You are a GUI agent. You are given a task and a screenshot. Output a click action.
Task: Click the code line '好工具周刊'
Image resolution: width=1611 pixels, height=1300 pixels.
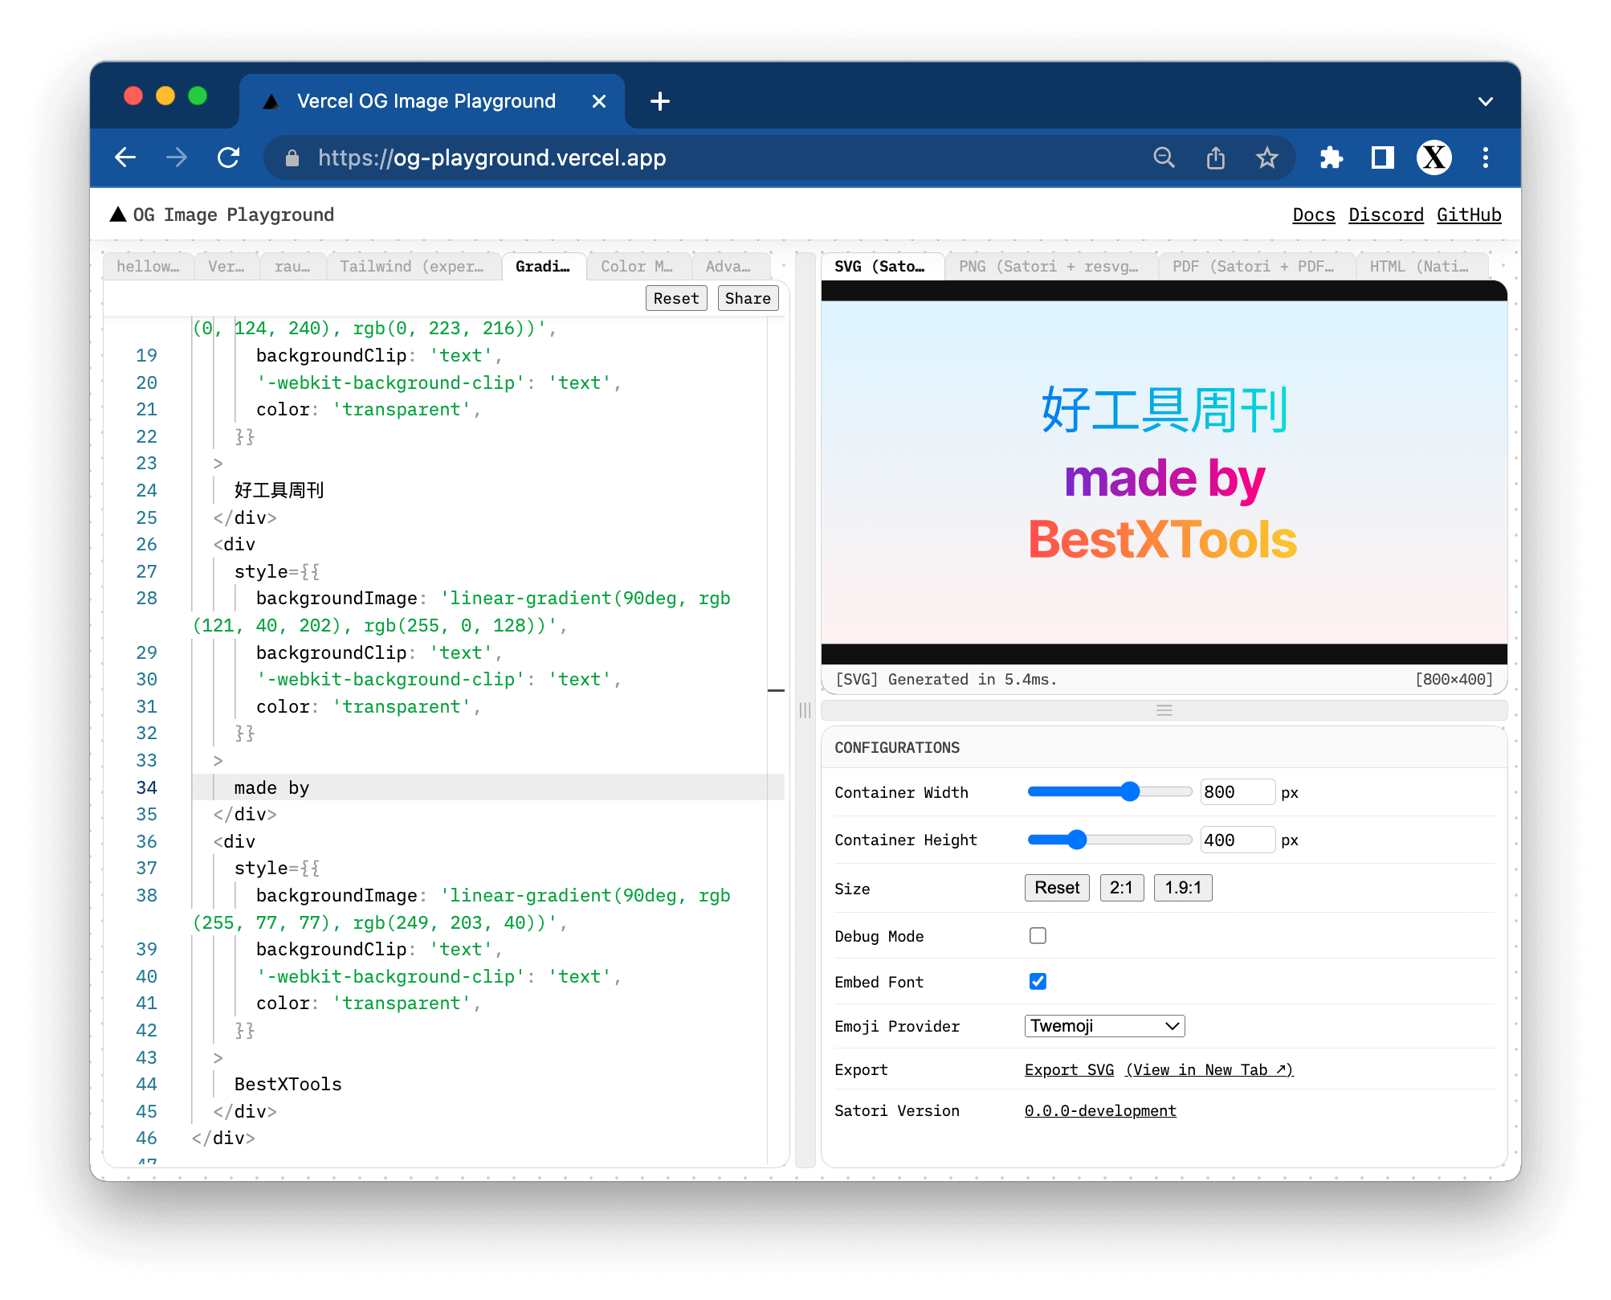tap(279, 490)
